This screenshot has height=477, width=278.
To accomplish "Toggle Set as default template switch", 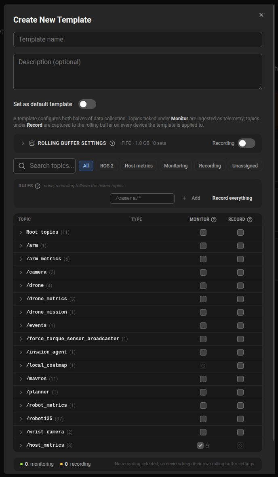I will coord(87,104).
